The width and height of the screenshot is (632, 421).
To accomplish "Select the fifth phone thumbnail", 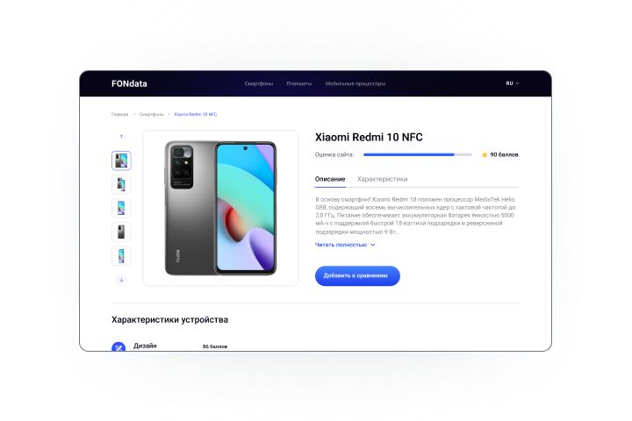I will click(121, 256).
